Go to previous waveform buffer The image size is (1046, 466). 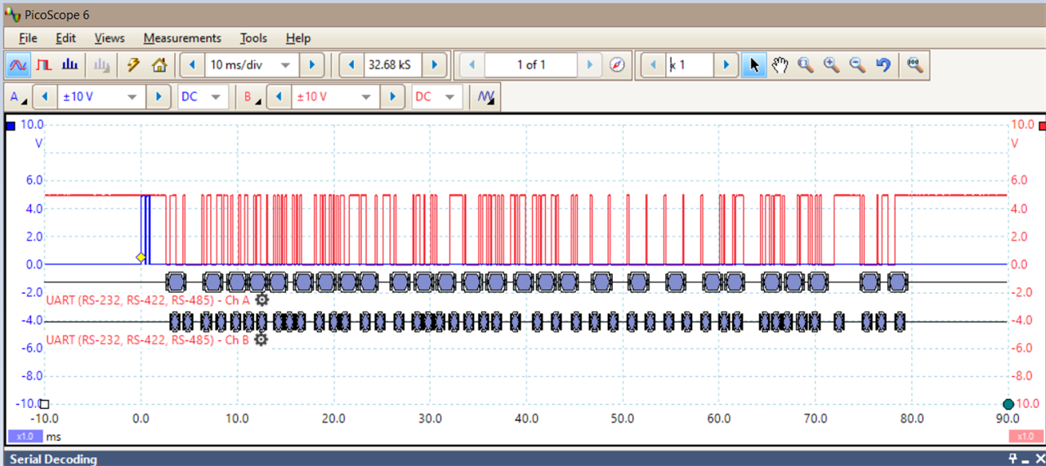(x=471, y=64)
